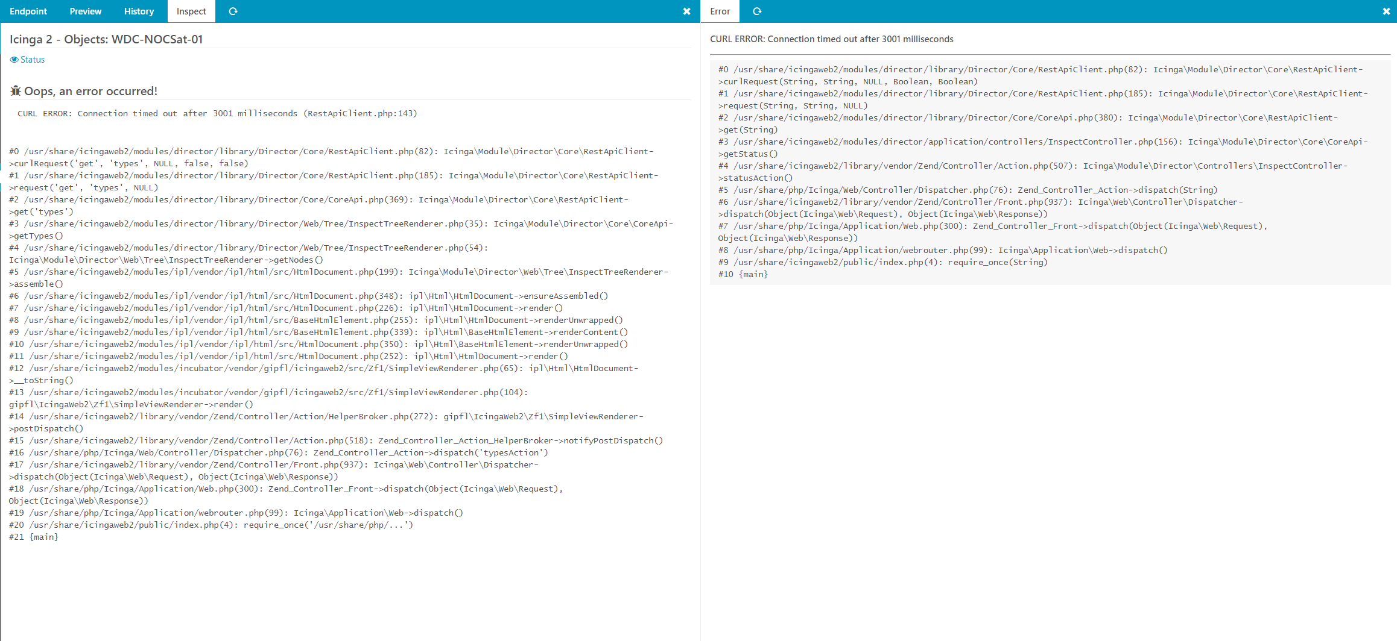Refresh the Error pane
The height and width of the screenshot is (641, 1397).
(x=757, y=11)
